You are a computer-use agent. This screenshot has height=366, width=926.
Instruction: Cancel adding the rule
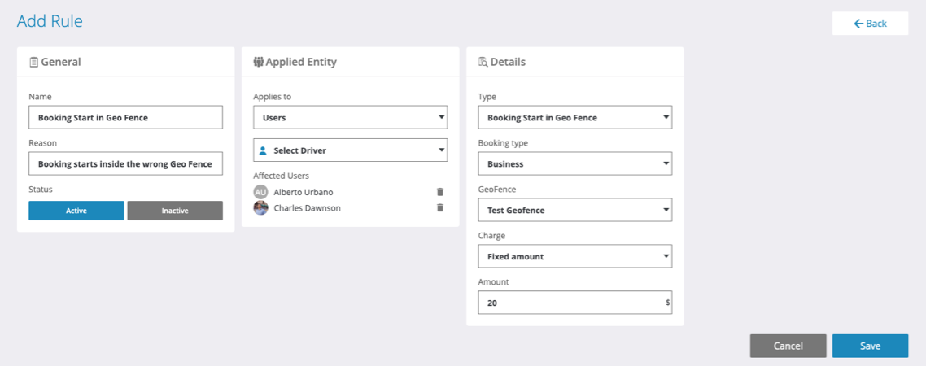point(788,346)
